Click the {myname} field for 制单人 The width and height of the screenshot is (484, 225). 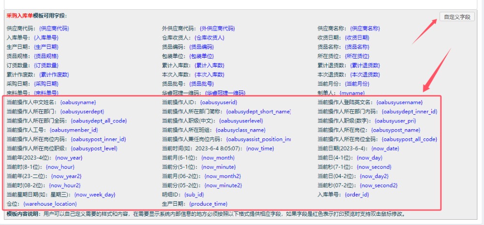[x=352, y=93]
